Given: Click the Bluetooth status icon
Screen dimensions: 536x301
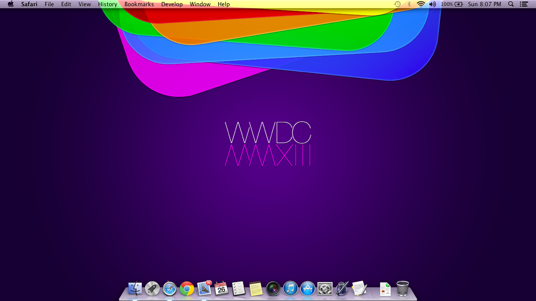Looking at the screenshot, I should pos(409,4).
